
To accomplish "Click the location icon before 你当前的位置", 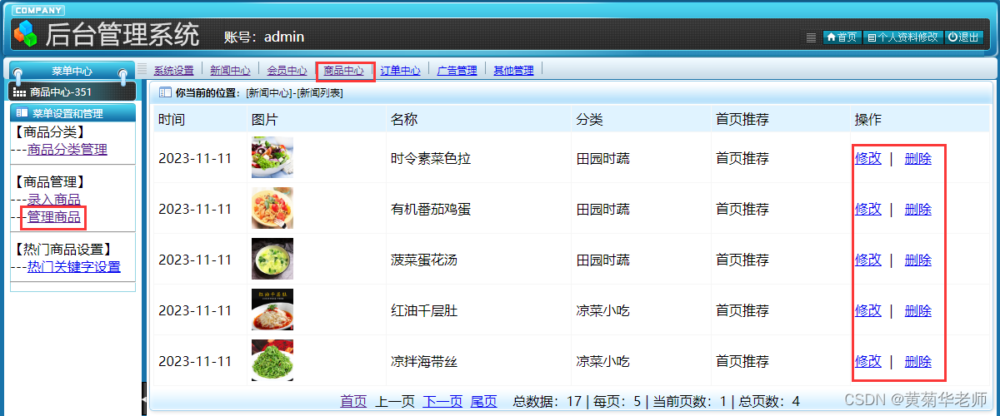I will click(165, 93).
